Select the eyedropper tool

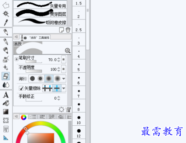(x=6, y=22)
